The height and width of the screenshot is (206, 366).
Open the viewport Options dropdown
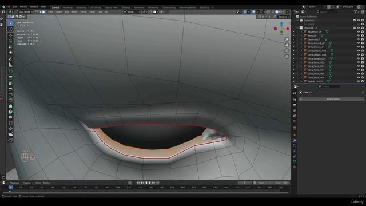click(284, 17)
